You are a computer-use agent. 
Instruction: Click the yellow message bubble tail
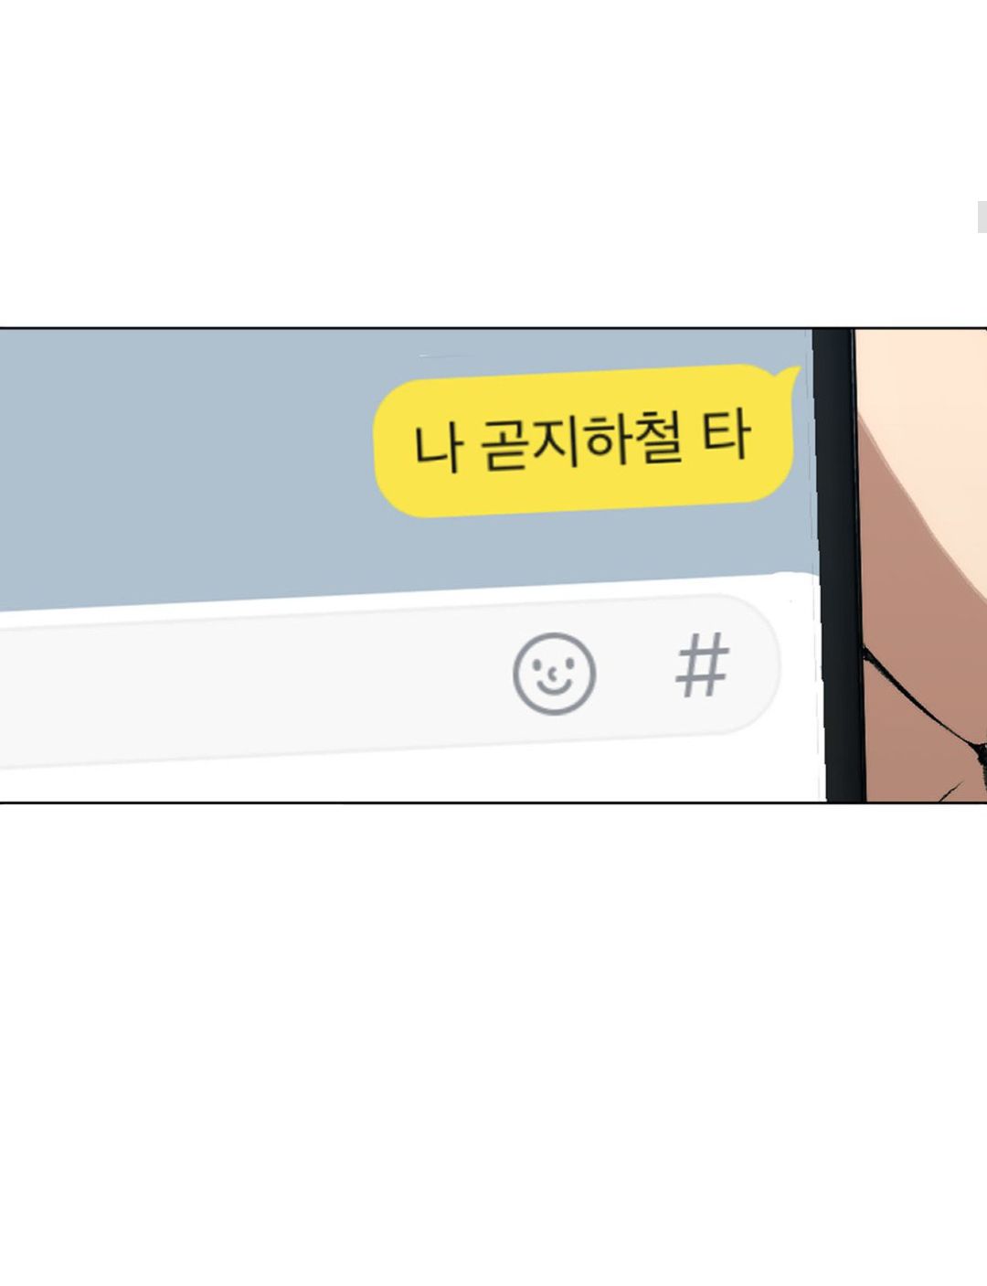coord(788,377)
